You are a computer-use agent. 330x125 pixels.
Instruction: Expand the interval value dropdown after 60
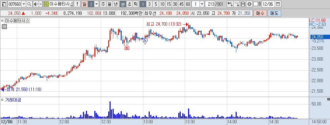point(202,4)
